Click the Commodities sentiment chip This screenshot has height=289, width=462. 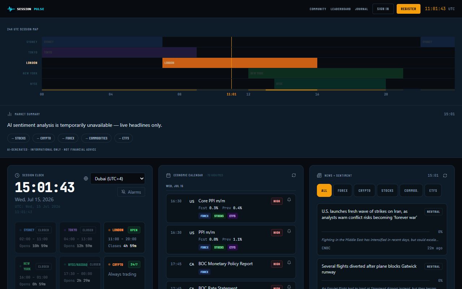pos(96,138)
